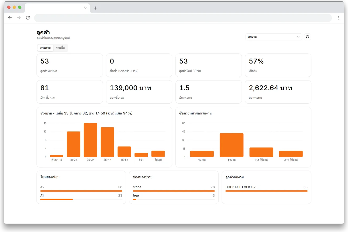Click the browser forward arrow
This screenshot has height=232, width=348.
pos(19,18)
